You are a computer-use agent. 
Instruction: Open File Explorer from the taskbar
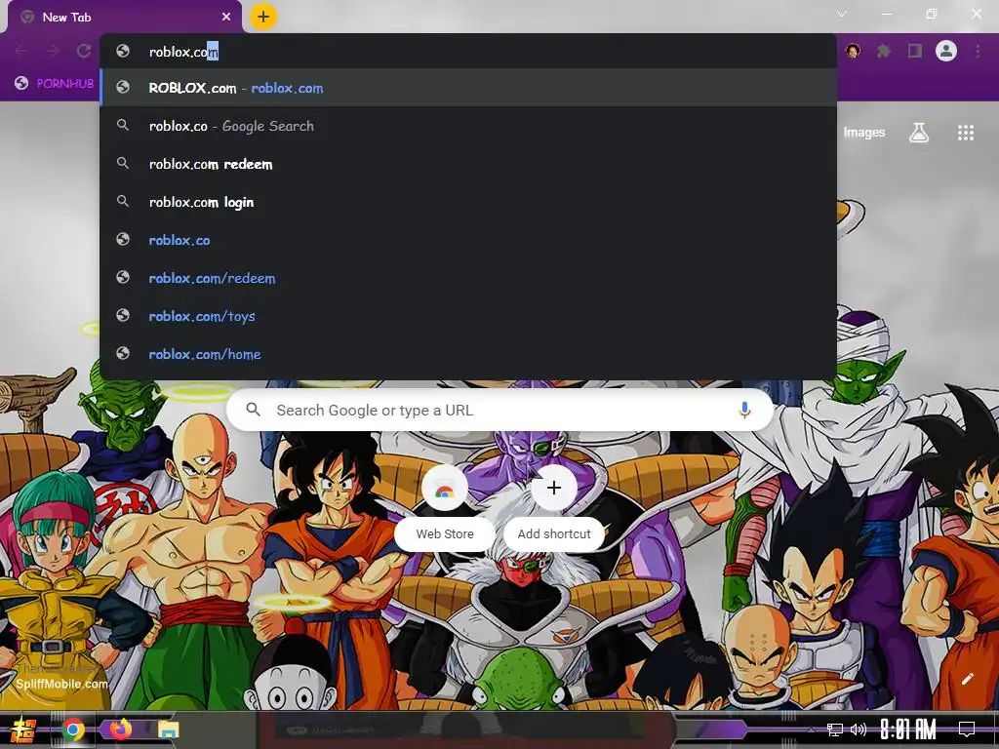pos(169,729)
